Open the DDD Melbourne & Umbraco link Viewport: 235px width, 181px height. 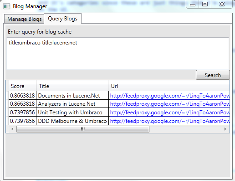pos(170,121)
